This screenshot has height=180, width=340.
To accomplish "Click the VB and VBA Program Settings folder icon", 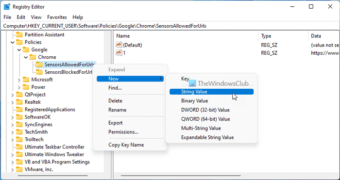I will coord(19,162).
